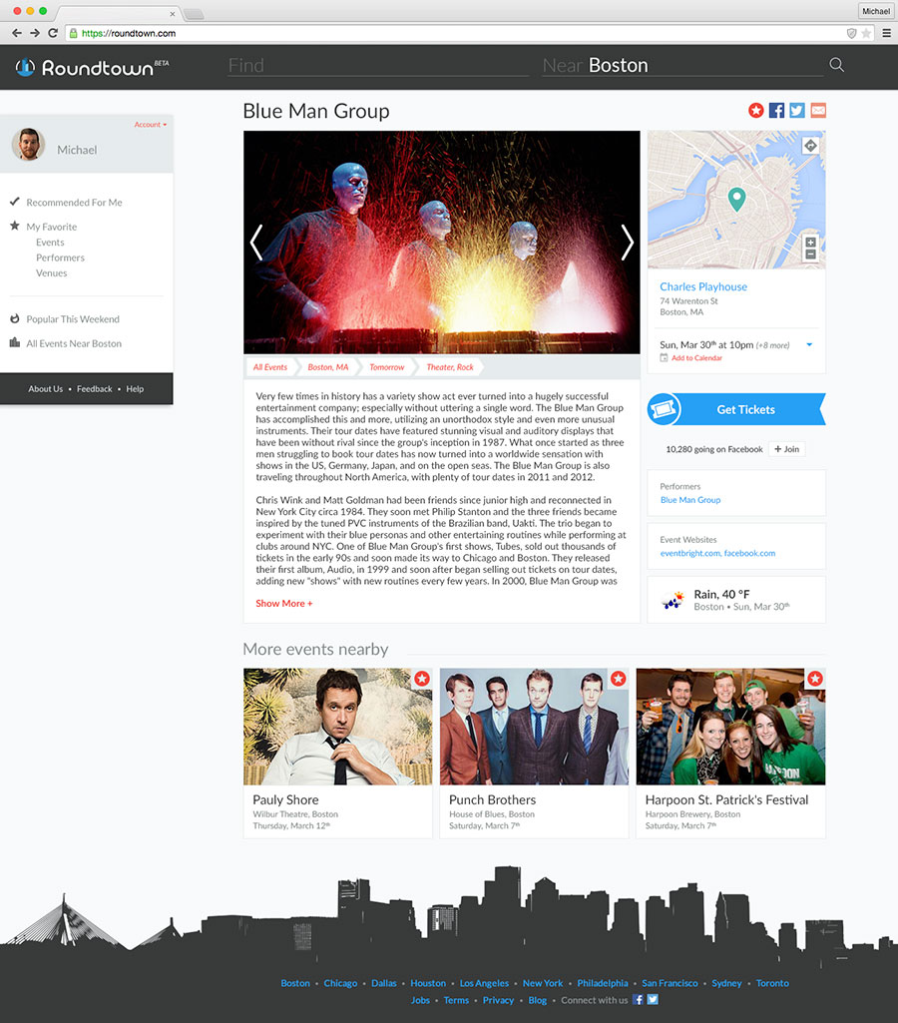Open Blue Man Group performer link

click(690, 500)
